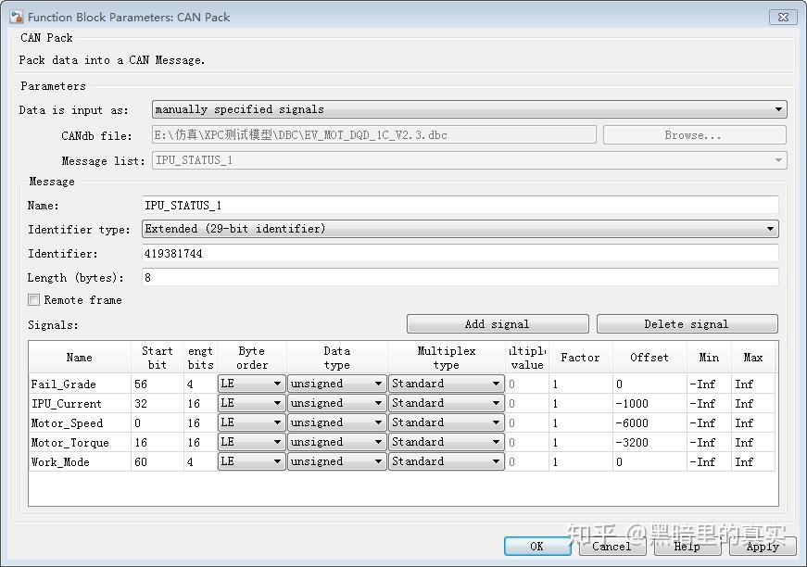The image size is (807, 567).
Task: Dismiss dialog with the Cancel button
Action: pos(612,547)
